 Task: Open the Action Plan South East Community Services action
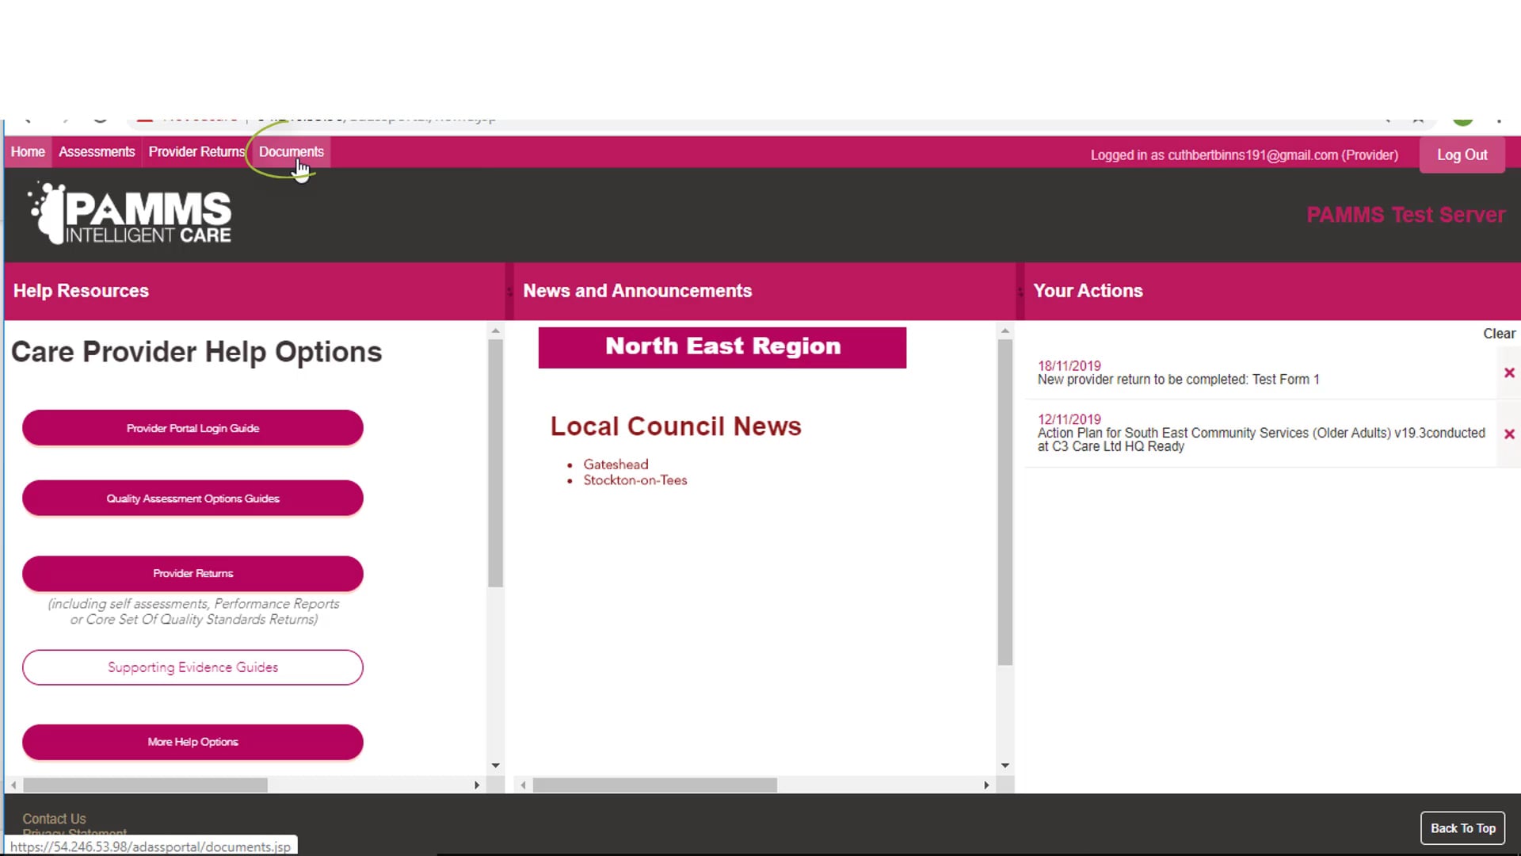point(1261,440)
